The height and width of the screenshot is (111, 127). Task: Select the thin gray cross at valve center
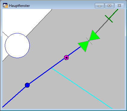click(89, 41)
